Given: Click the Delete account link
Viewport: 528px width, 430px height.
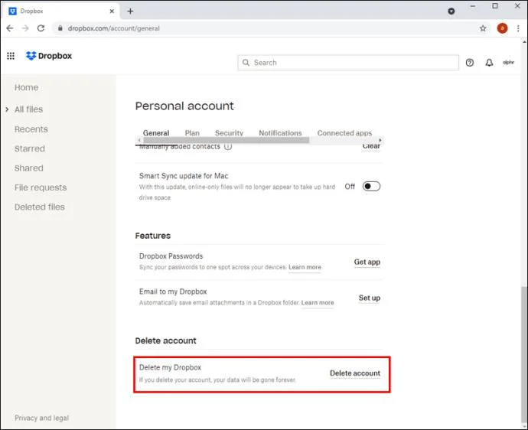Looking at the screenshot, I should tap(355, 373).
